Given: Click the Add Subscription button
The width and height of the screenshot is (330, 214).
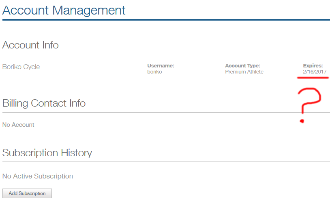Looking at the screenshot, I should [x=27, y=193].
